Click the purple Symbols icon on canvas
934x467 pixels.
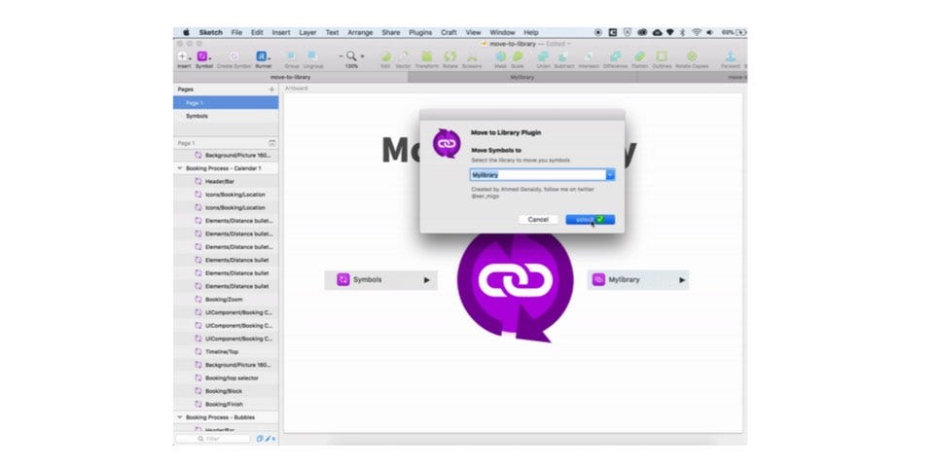pyautogui.click(x=343, y=279)
